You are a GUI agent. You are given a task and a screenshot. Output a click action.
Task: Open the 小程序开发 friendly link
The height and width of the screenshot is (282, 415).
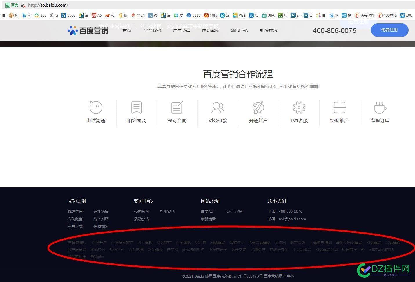pyautogui.click(x=218, y=250)
